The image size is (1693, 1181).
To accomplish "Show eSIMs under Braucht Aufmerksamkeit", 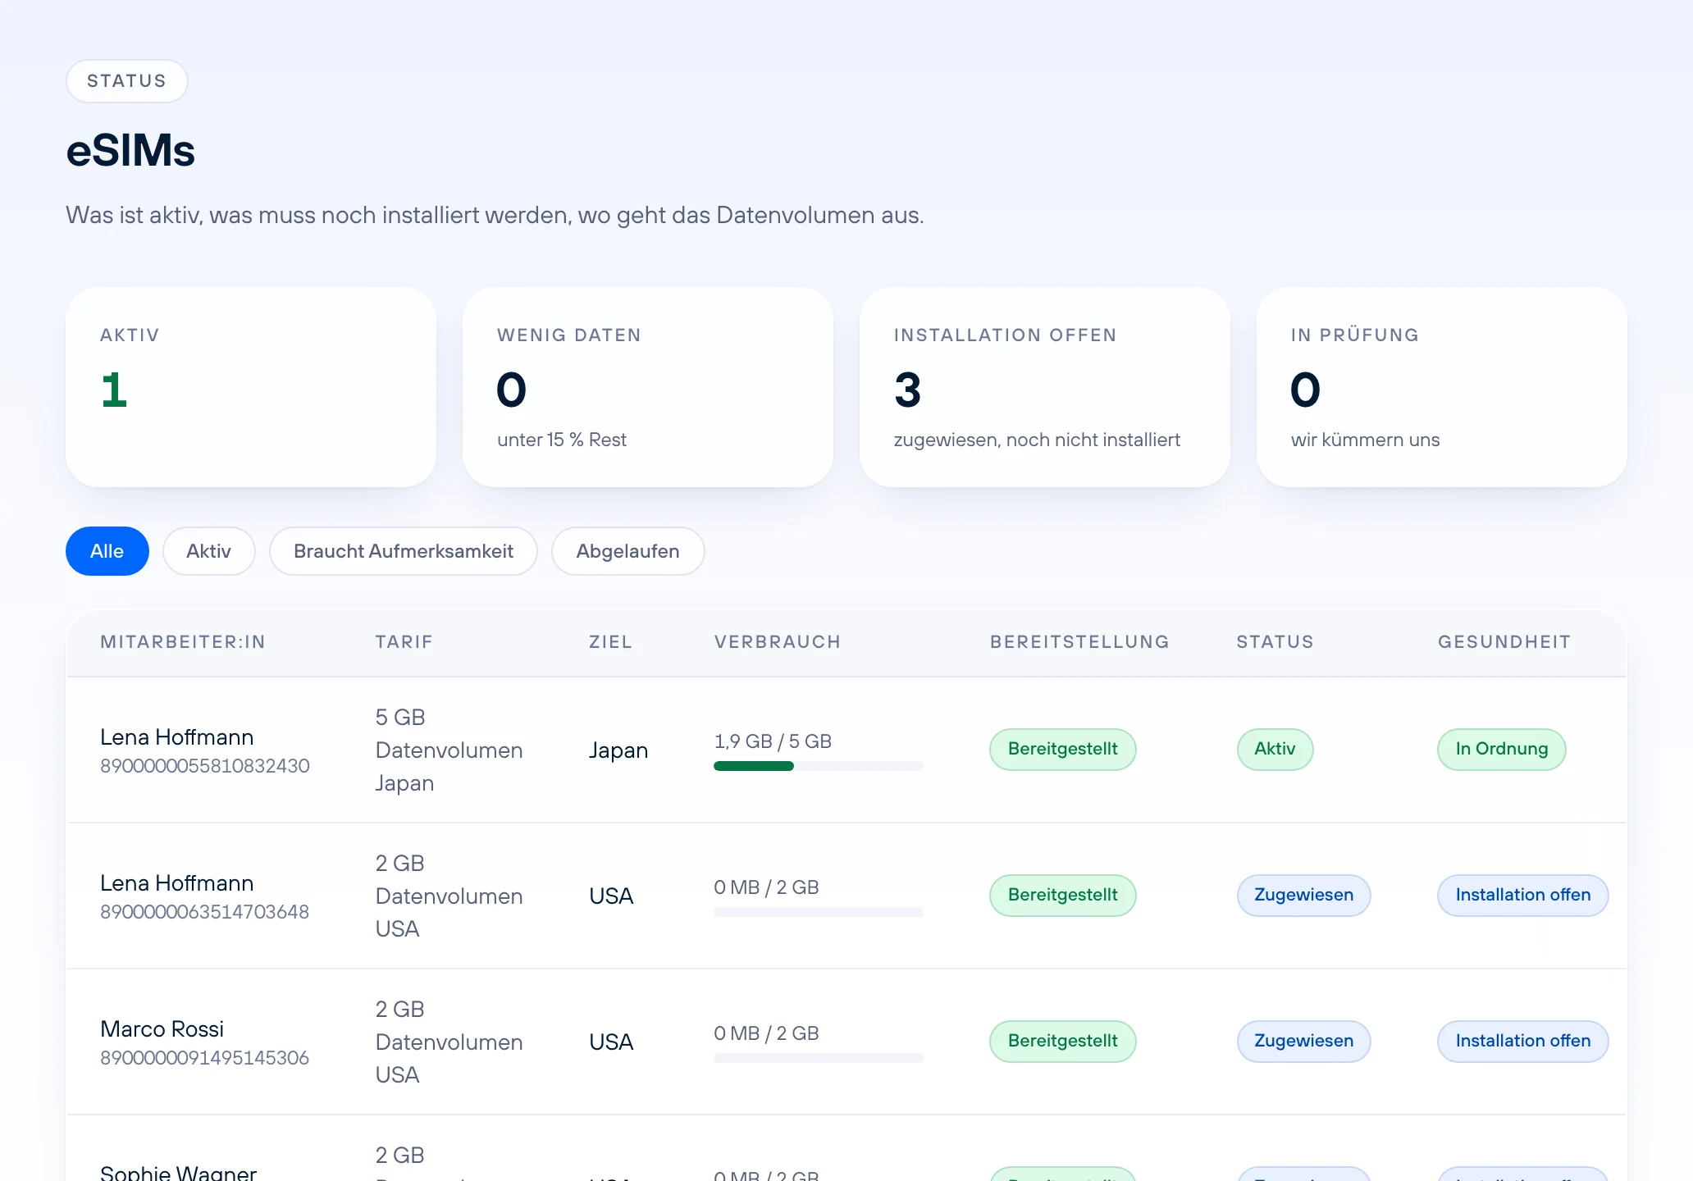I will [x=404, y=551].
